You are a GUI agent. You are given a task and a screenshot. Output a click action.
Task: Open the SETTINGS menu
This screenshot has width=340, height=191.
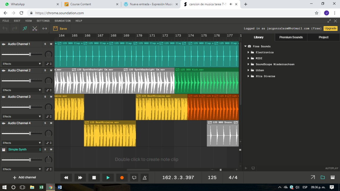pos(43,21)
